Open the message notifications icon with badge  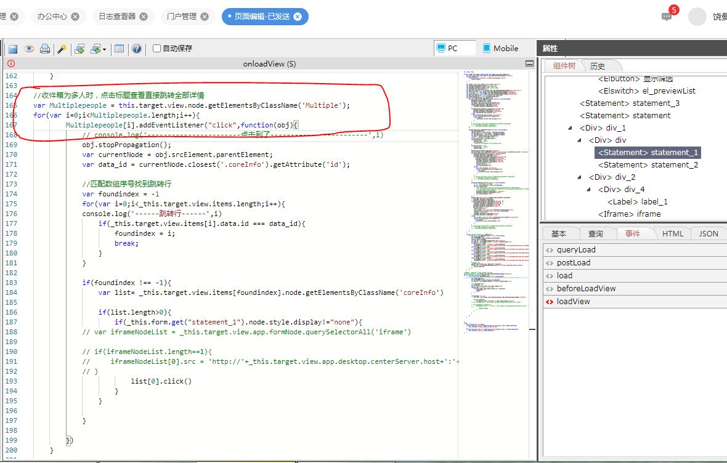(x=667, y=17)
